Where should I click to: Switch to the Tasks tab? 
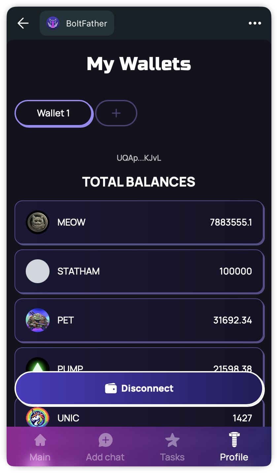pyautogui.click(x=172, y=447)
